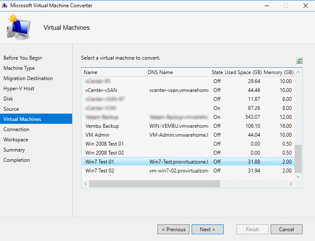This screenshot has height=241, width=315.
Task: Click the horizontal scrollbar left arrow
Action: click(x=86, y=184)
